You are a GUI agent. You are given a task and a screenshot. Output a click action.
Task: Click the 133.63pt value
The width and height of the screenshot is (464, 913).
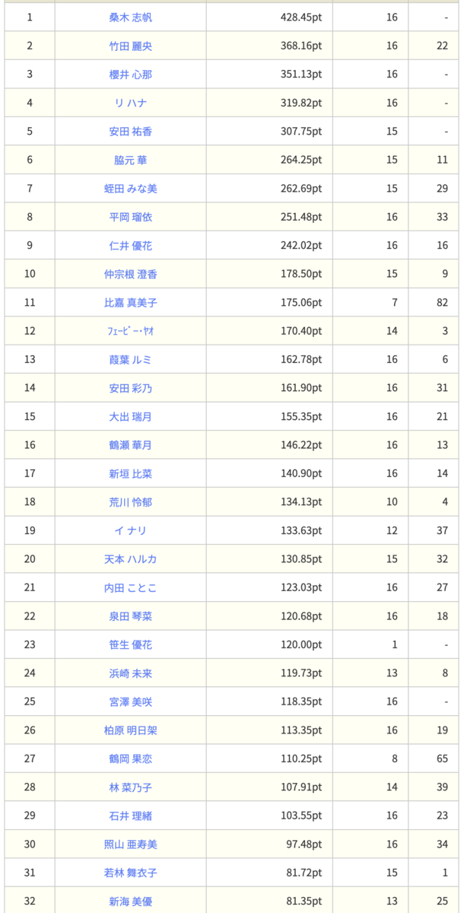coord(302,531)
